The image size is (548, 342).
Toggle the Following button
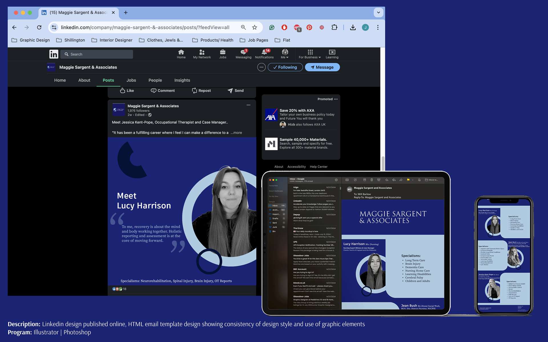[285, 67]
